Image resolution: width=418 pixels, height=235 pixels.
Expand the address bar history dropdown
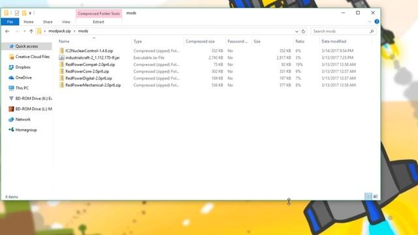[297, 31]
